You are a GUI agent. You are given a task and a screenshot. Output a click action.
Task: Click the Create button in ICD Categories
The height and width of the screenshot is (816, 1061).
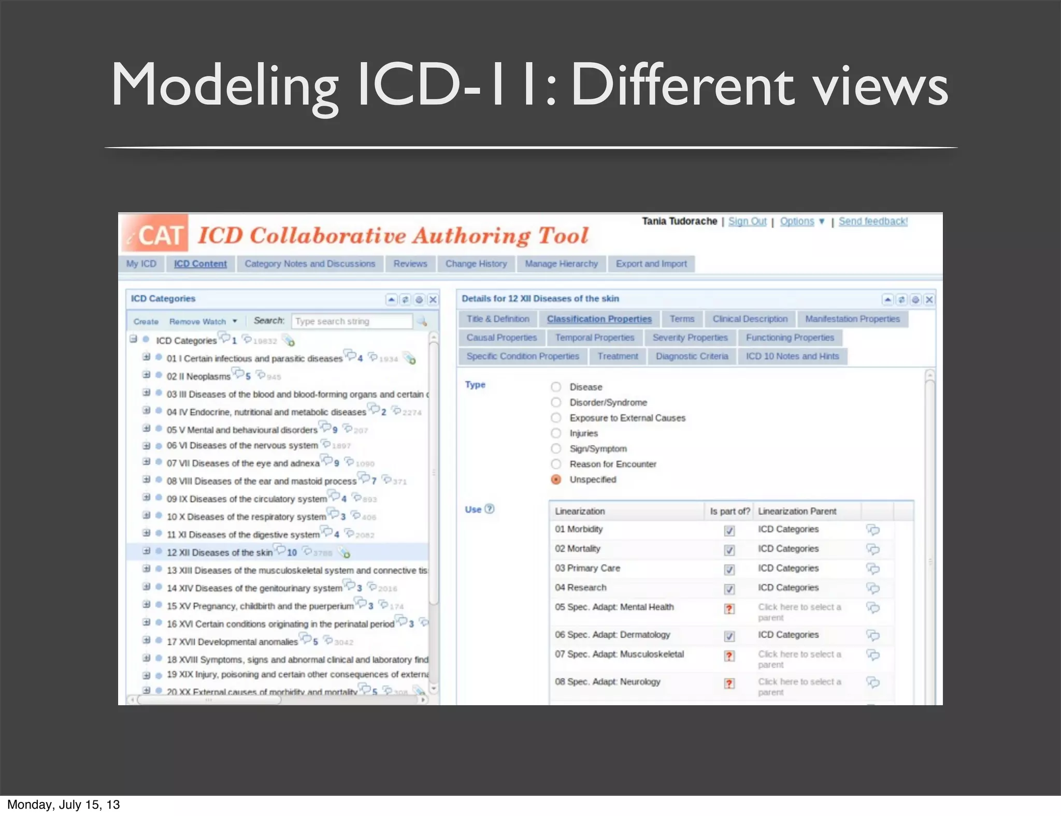pyautogui.click(x=146, y=322)
